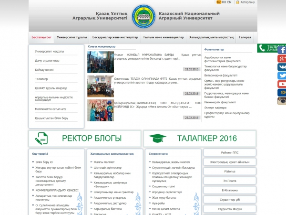Click the green telephone banner icon
Viewport: 286px width, 215px height.
[262, 48]
